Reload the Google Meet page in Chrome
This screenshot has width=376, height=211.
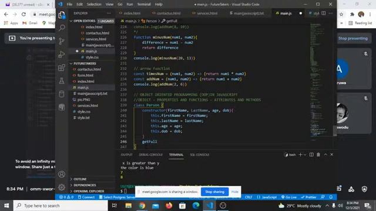pyautogui.click(x=23, y=14)
